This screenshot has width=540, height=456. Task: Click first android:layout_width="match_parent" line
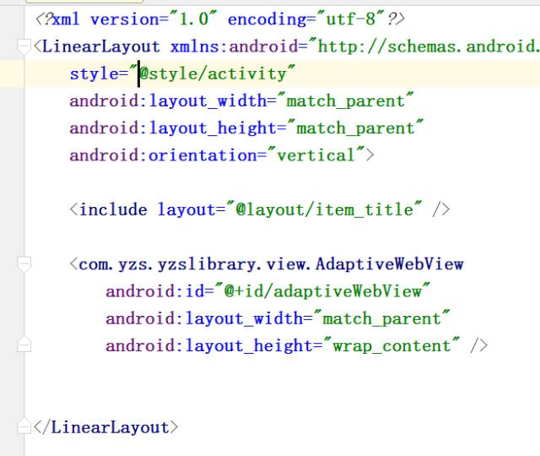tap(241, 101)
